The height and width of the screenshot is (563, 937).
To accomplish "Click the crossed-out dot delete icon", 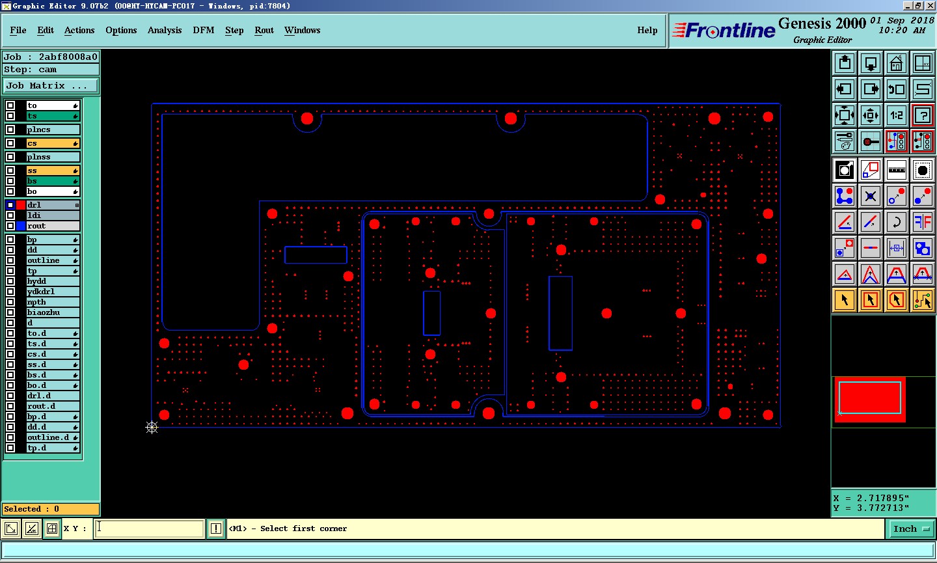I will (871, 196).
